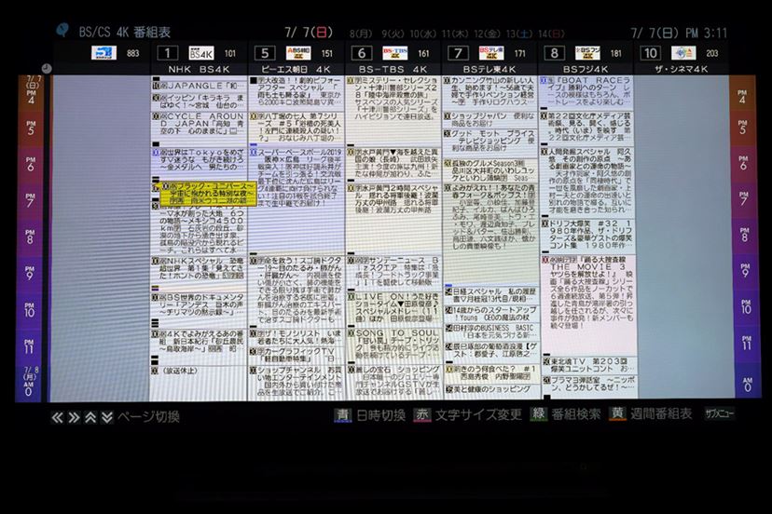Switch to the 10(水) date tab
The width and height of the screenshot is (772, 514).
pos(423,34)
